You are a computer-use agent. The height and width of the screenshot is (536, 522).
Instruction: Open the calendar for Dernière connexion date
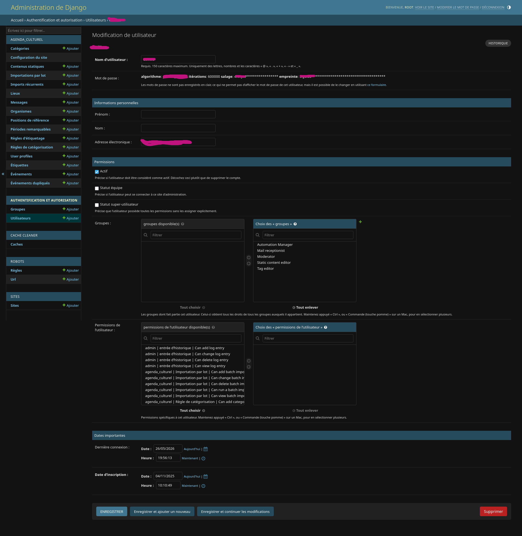tap(206, 449)
